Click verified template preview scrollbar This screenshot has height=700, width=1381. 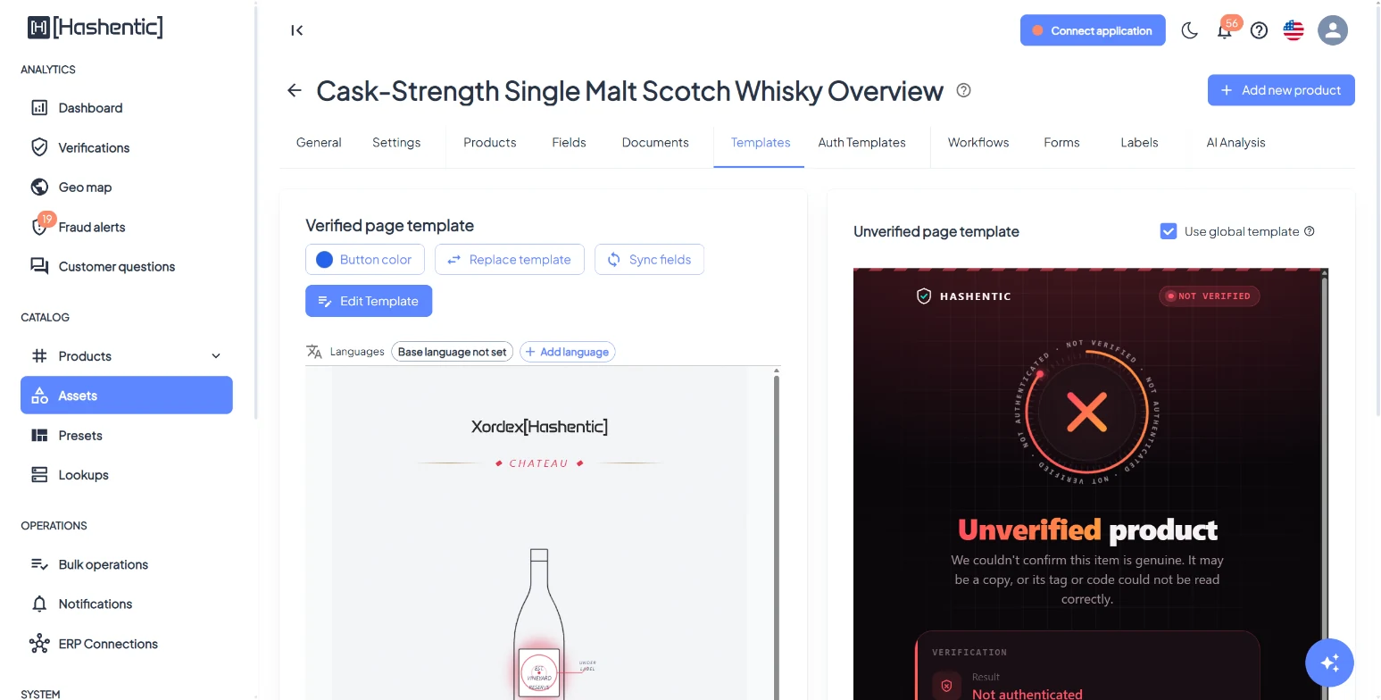coord(777,536)
